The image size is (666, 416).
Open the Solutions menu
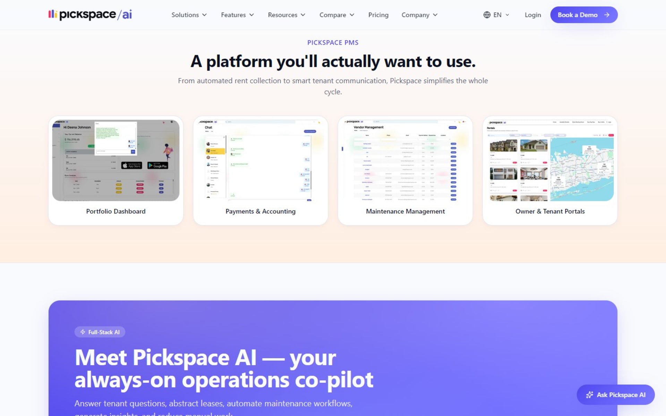click(189, 15)
